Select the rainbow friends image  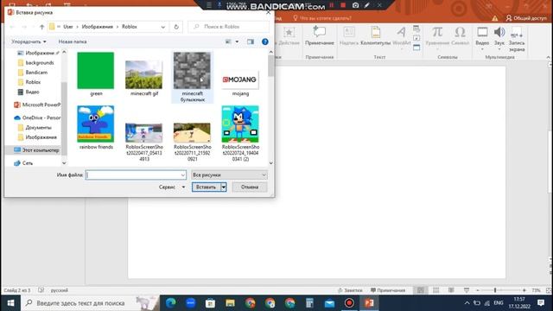96,124
